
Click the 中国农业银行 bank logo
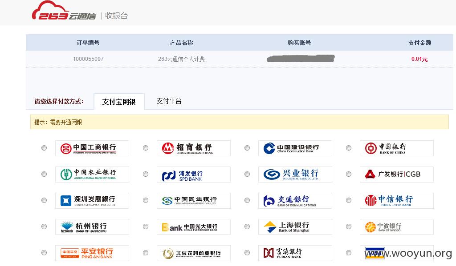tap(92, 175)
